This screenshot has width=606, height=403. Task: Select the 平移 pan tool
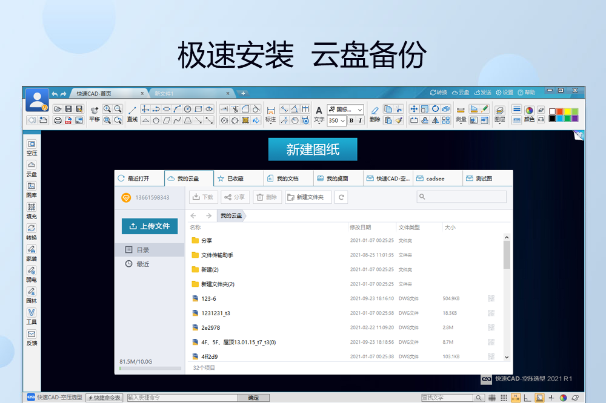click(95, 114)
